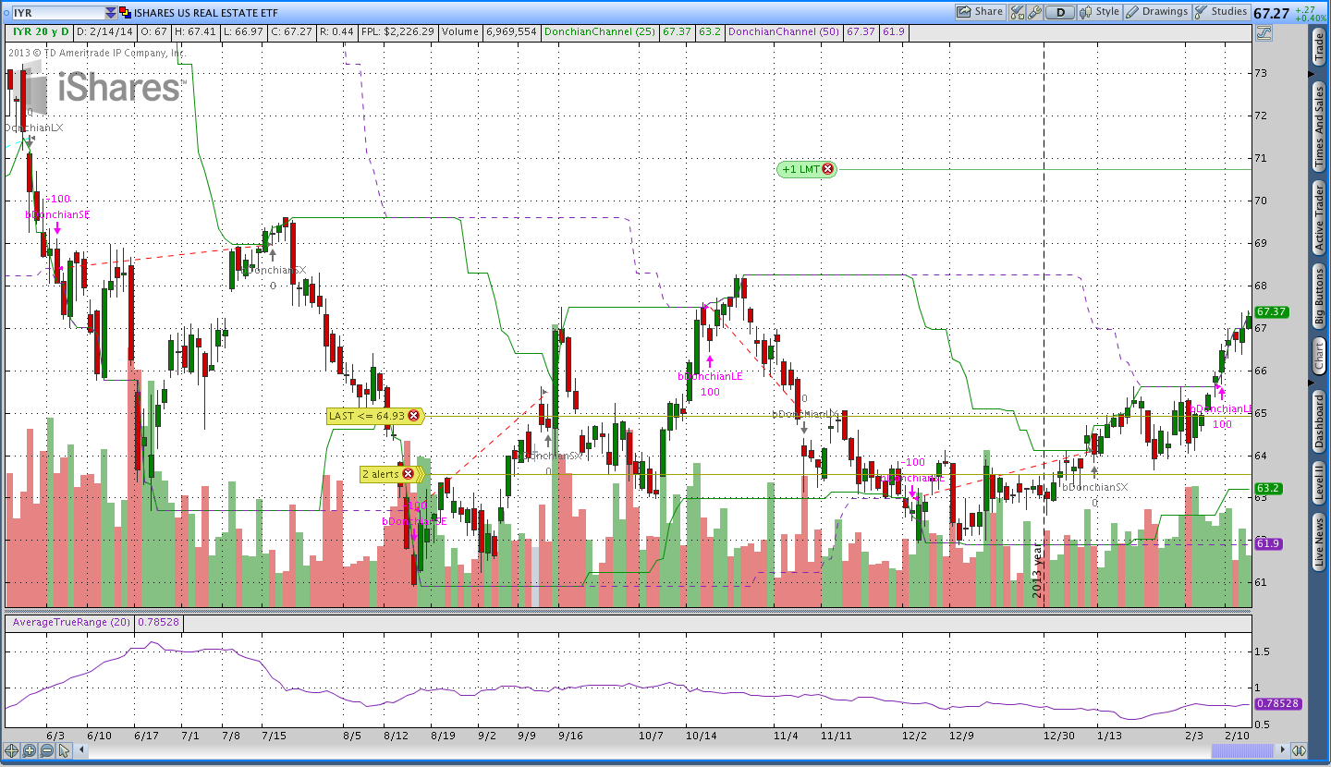Open the Live News side tab
1331x767 pixels.
(x=1319, y=542)
